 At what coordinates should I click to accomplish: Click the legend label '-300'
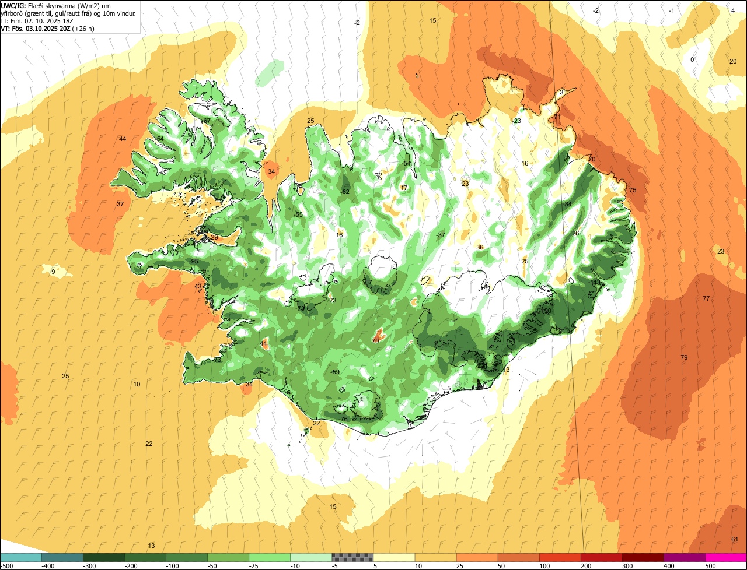[x=89, y=566]
